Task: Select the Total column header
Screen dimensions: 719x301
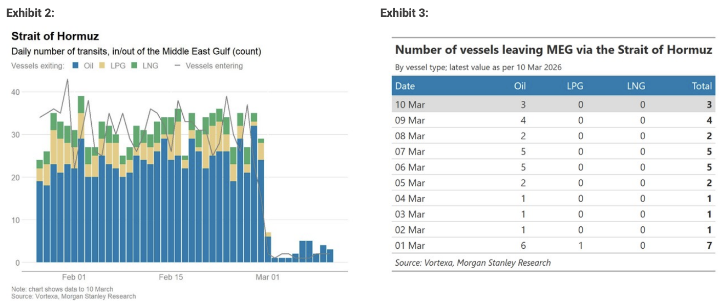Action: click(x=702, y=86)
